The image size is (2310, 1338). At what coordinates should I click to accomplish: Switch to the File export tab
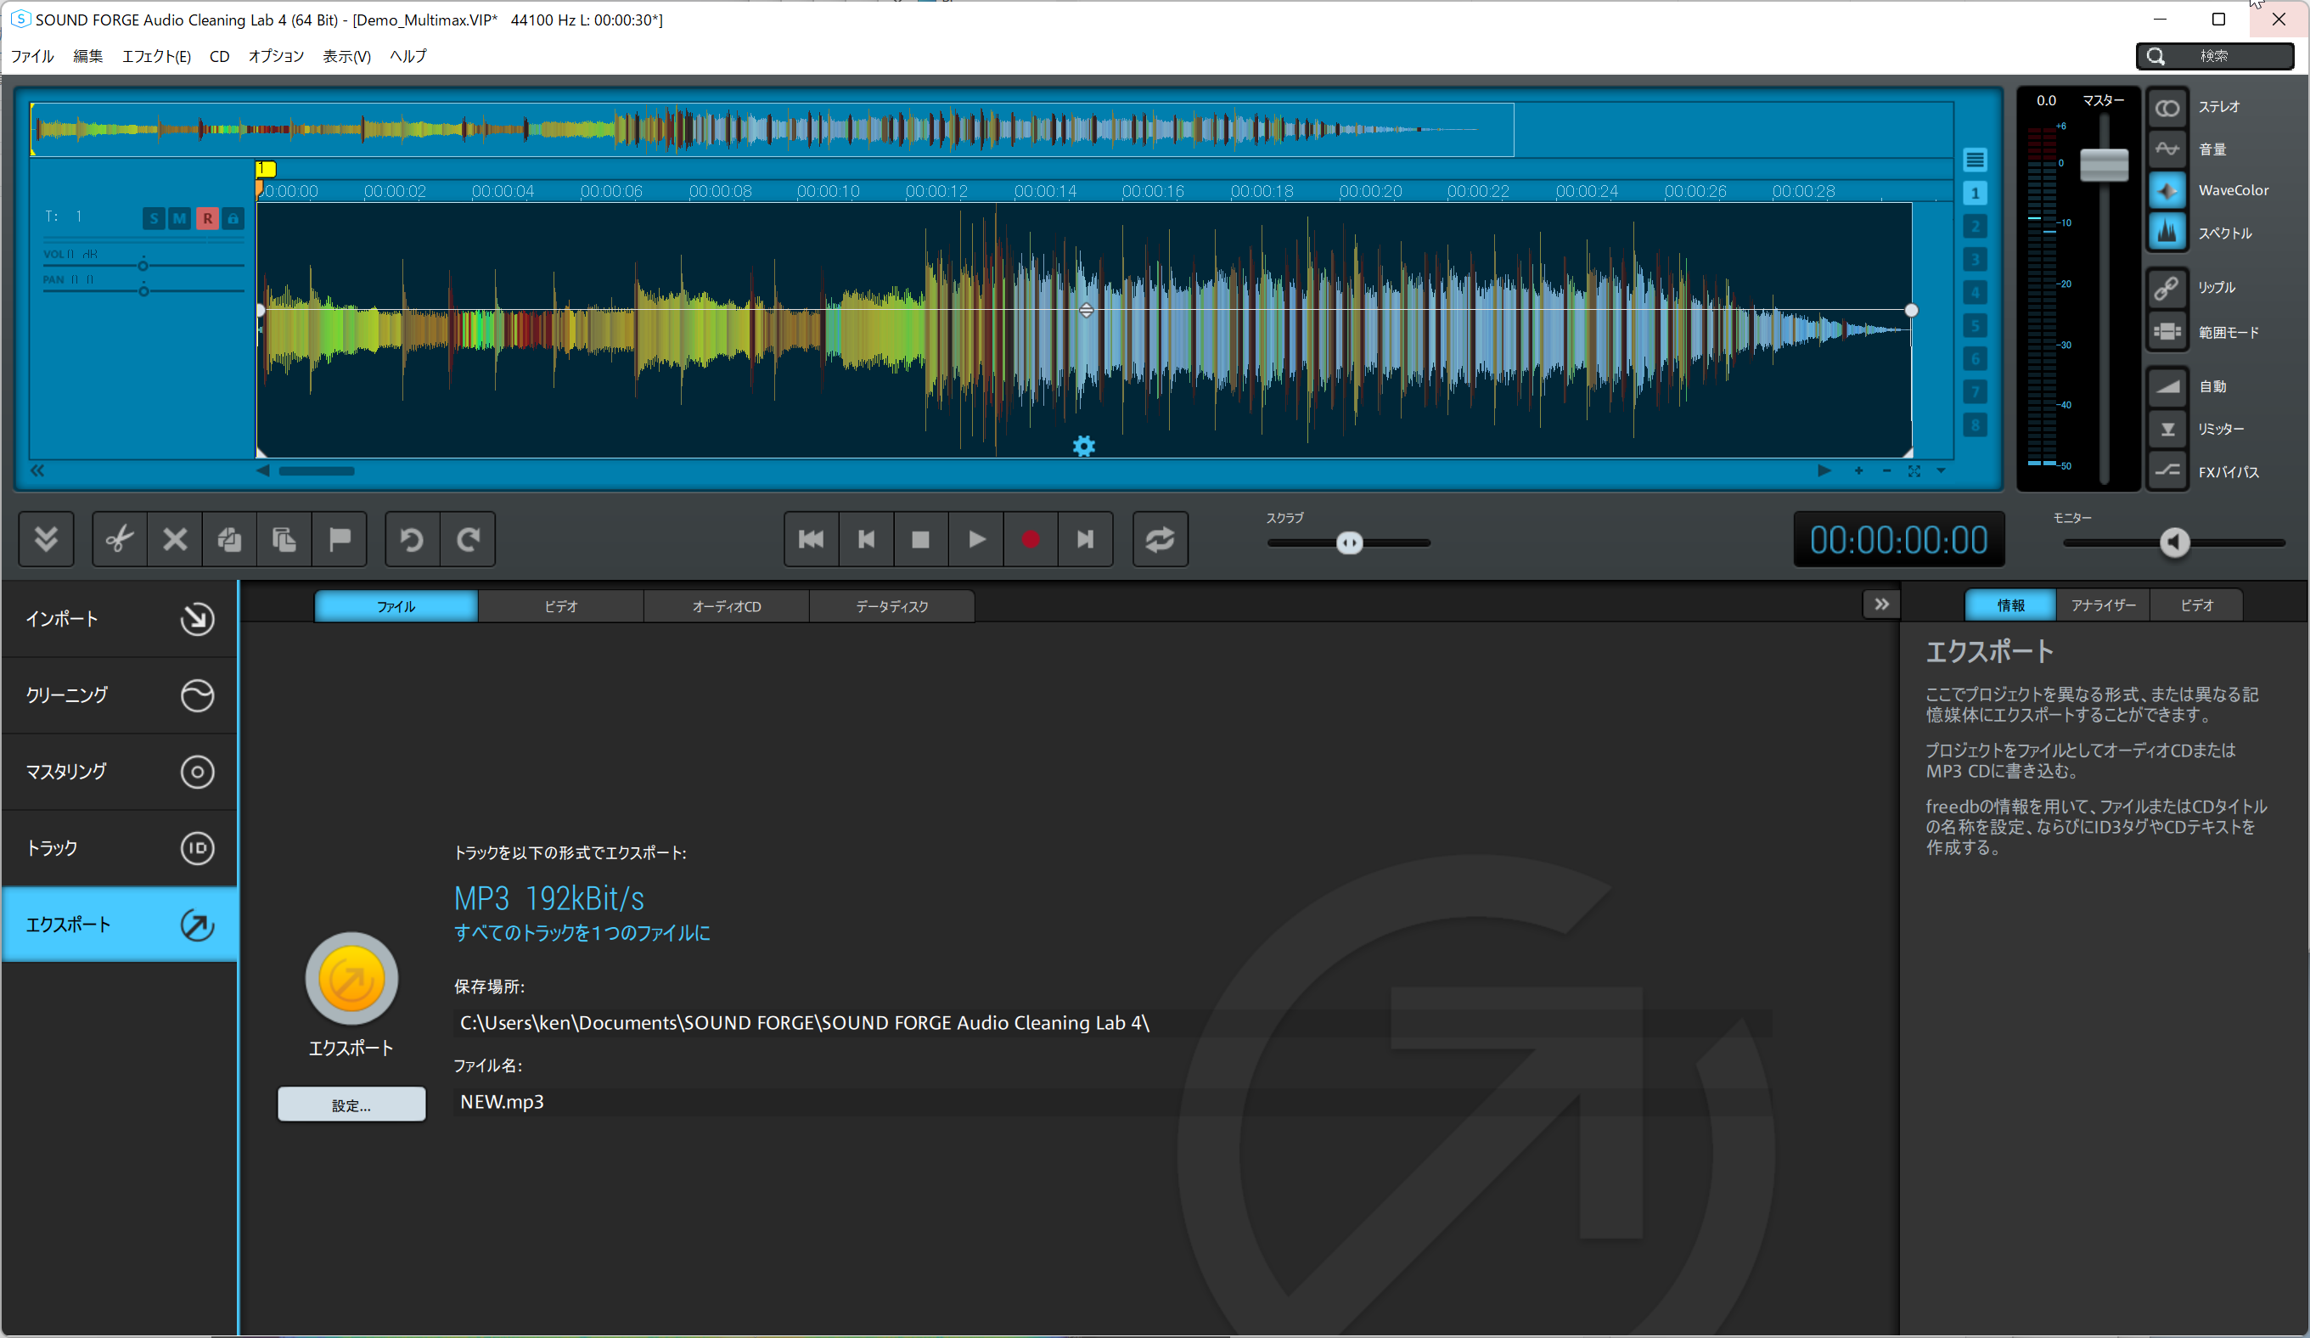(x=396, y=606)
